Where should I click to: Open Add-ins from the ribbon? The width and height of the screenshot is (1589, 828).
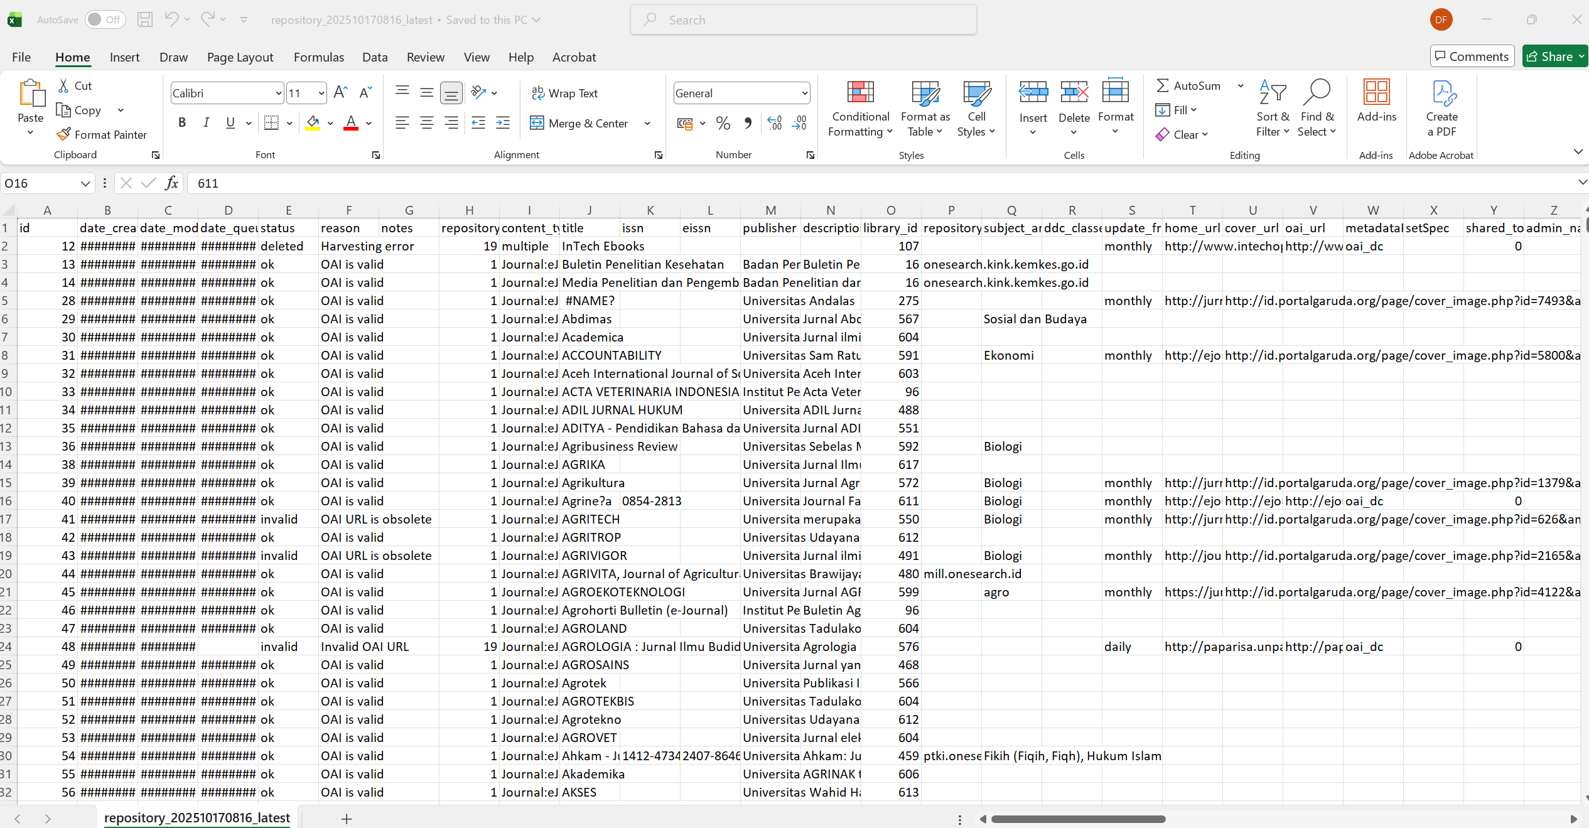tap(1376, 100)
